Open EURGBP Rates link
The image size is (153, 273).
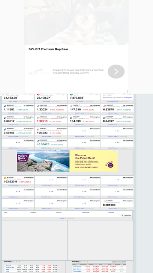click(x=113, y=125)
